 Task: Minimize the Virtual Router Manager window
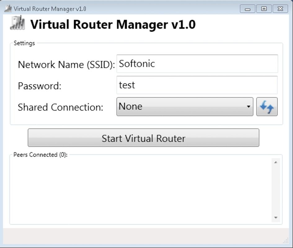[247, 9]
